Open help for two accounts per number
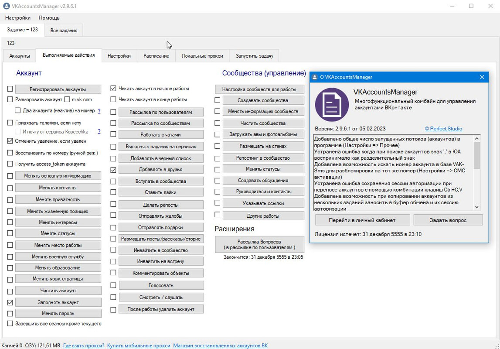The image size is (500, 349). pyautogui.click(x=99, y=111)
